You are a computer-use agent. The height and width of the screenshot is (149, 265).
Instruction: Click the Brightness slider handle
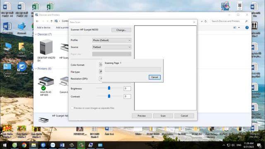(109, 88)
